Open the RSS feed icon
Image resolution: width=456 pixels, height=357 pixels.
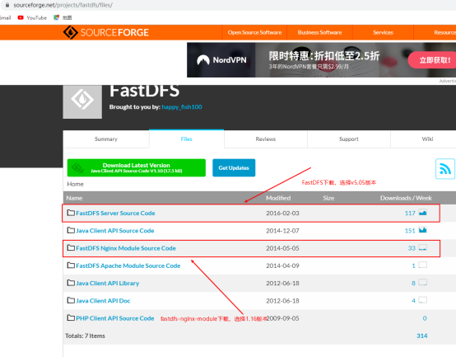click(x=445, y=168)
